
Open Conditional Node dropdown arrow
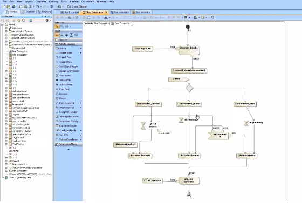81,130
